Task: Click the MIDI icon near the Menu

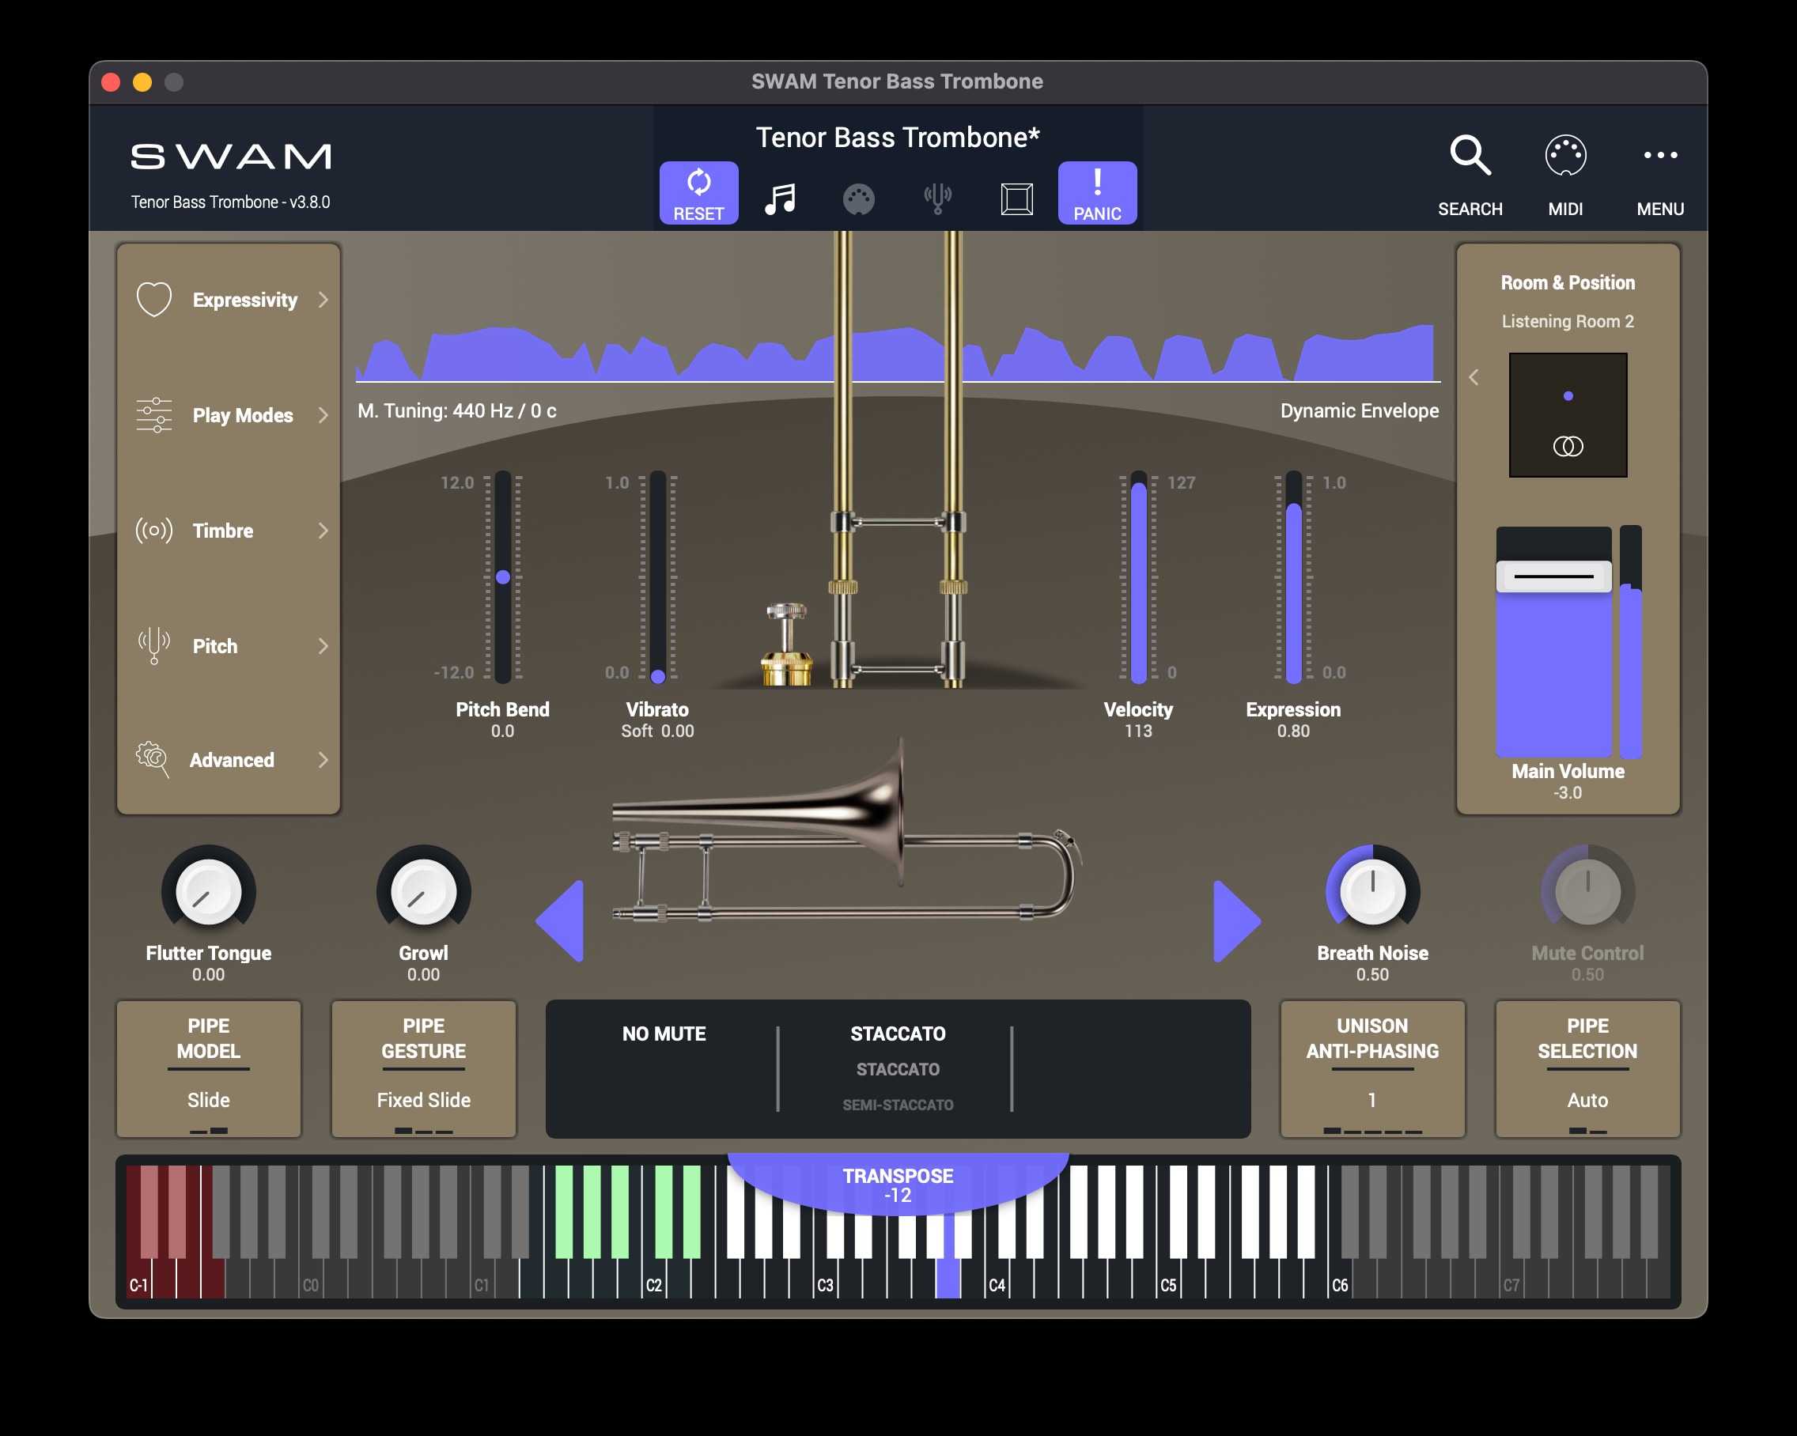Action: click(x=1567, y=155)
